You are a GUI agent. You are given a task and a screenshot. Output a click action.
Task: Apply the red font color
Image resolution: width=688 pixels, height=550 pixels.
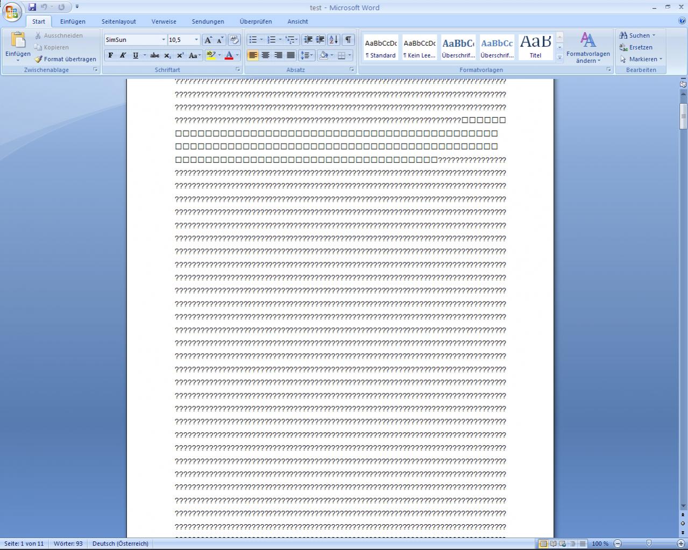[229, 55]
